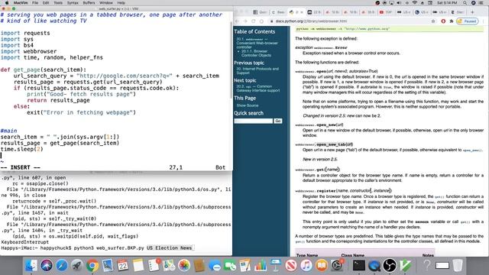This screenshot has height=275, width=489.
Task: Open iBooks orange book icon in Dock
Action: (322, 266)
